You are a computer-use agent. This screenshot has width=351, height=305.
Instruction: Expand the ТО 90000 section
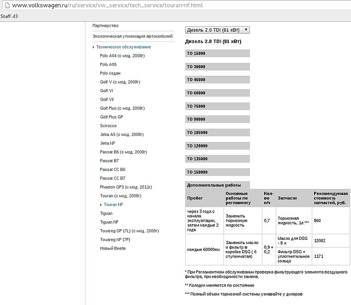click(218, 119)
